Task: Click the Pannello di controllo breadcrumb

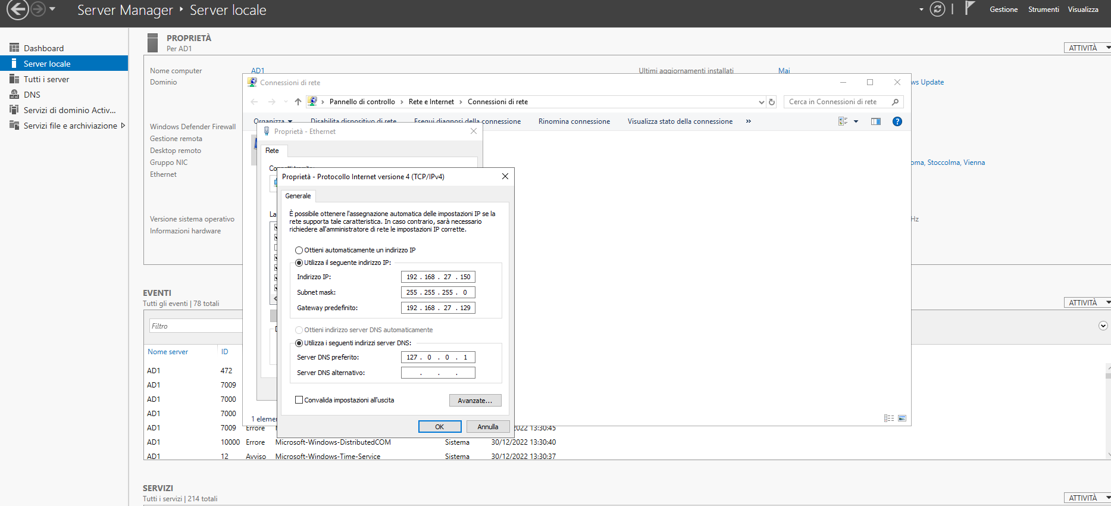Action: [x=362, y=102]
